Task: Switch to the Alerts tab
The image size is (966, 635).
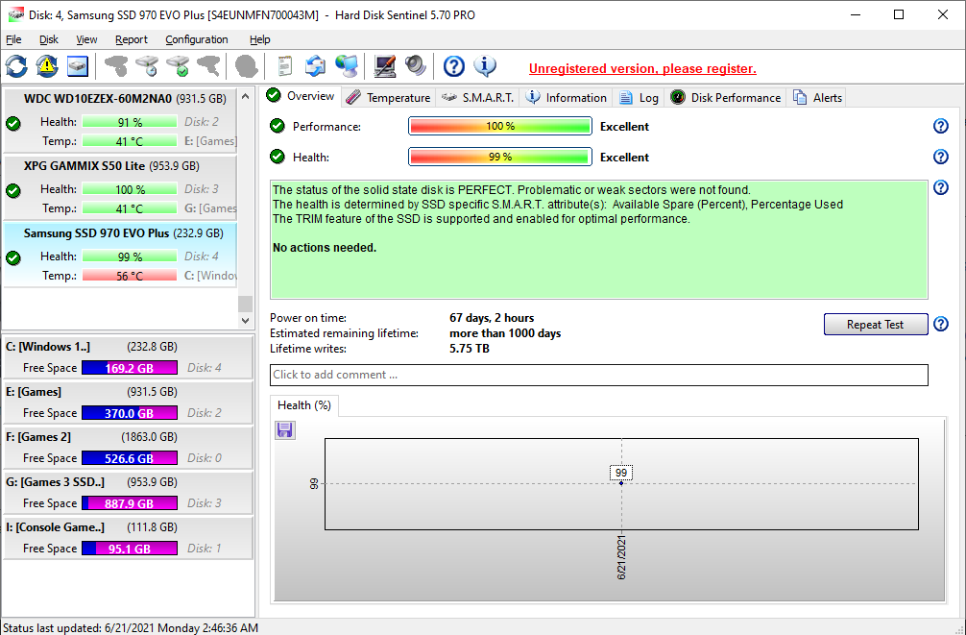Action: click(817, 97)
